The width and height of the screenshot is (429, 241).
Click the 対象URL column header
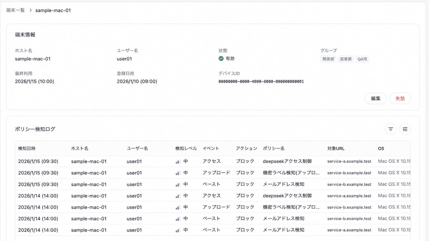336,148
